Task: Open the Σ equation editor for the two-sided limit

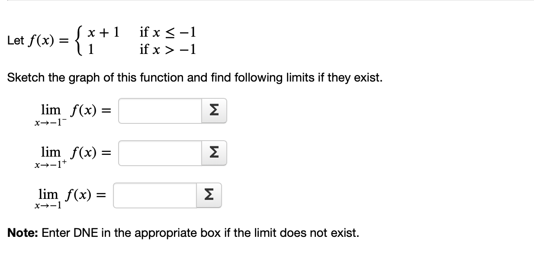Action: [209, 195]
